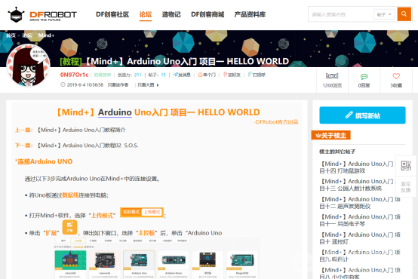Viewport: 418px width, 279px height.
Task: Click the 打招呼 flag icon
Action: pyautogui.click(x=250, y=75)
